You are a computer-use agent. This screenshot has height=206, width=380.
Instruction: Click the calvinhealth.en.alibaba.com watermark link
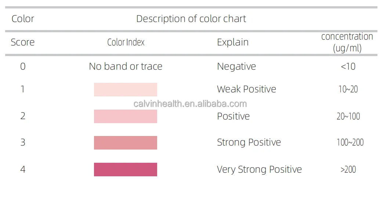(x=190, y=104)
